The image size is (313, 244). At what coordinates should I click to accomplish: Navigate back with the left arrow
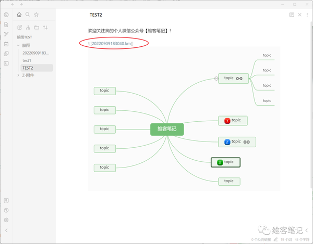pos(12,4)
